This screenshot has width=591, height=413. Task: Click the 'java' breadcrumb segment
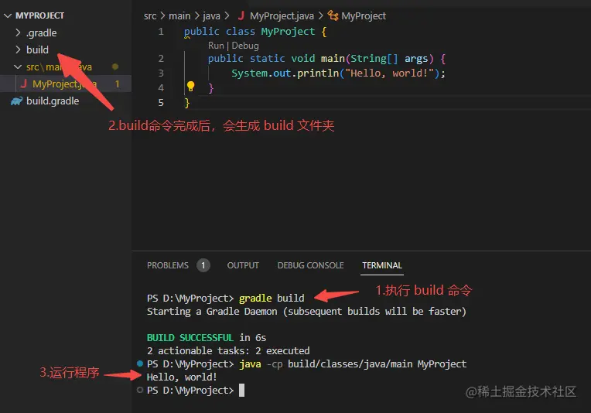211,15
